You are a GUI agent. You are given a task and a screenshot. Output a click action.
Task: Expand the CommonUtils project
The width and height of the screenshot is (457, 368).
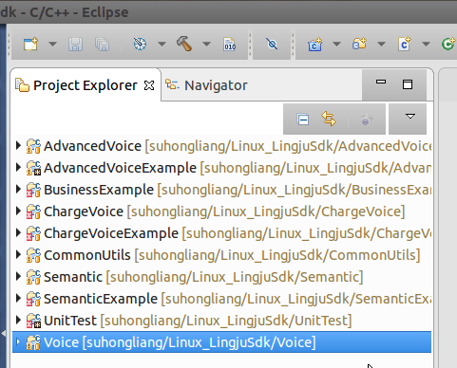[x=18, y=254]
